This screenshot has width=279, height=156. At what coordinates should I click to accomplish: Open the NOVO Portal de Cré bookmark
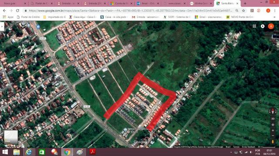(240, 17)
